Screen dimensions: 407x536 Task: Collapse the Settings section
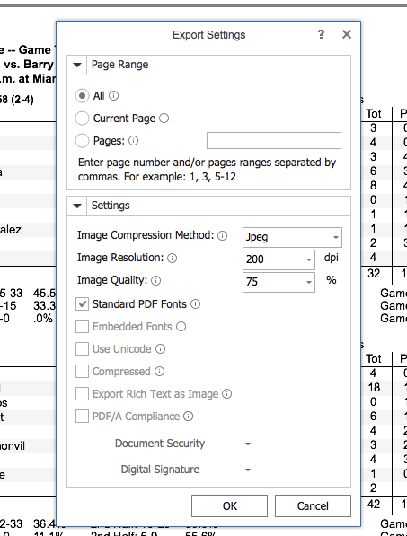pos(77,206)
